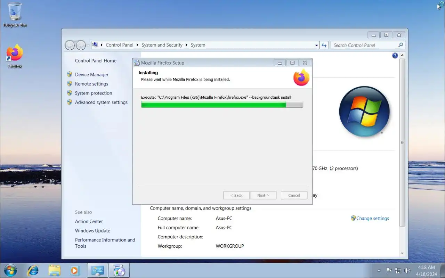This screenshot has width=445, height=278.
Task: Open Windows Explorer folder taskbar icon
Action: pyautogui.click(x=54, y=270)
